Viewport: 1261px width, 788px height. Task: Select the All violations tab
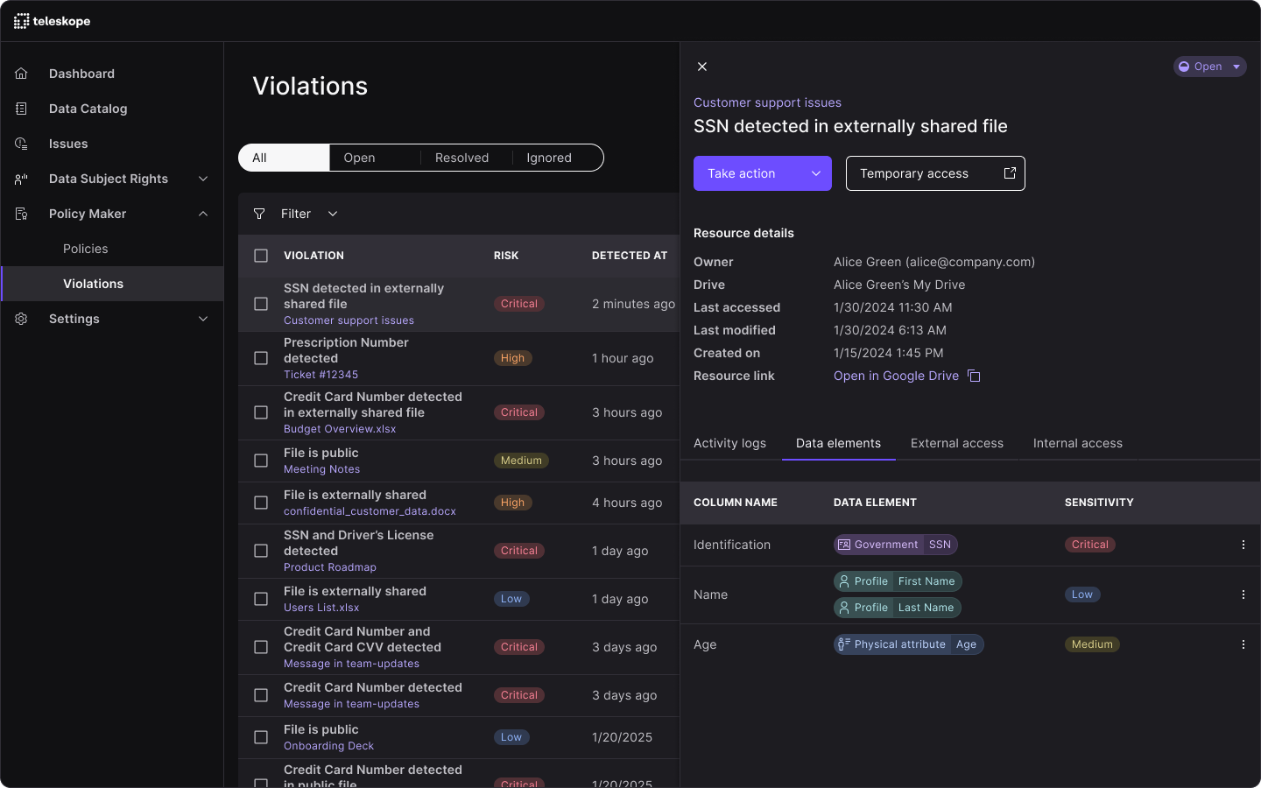[284, 158]
